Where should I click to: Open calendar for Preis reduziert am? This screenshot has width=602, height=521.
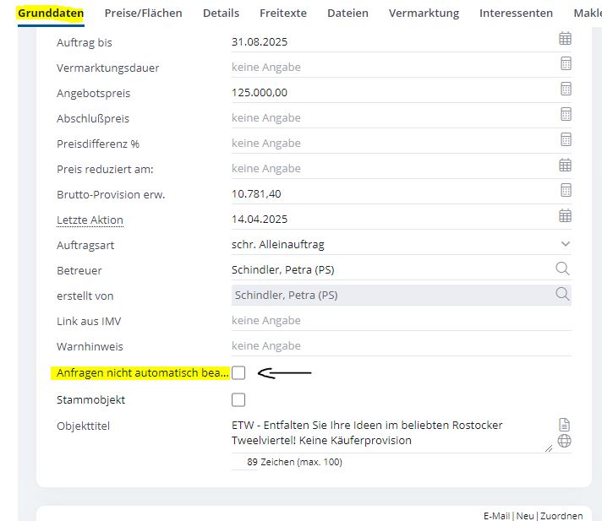tap(565, 165)
